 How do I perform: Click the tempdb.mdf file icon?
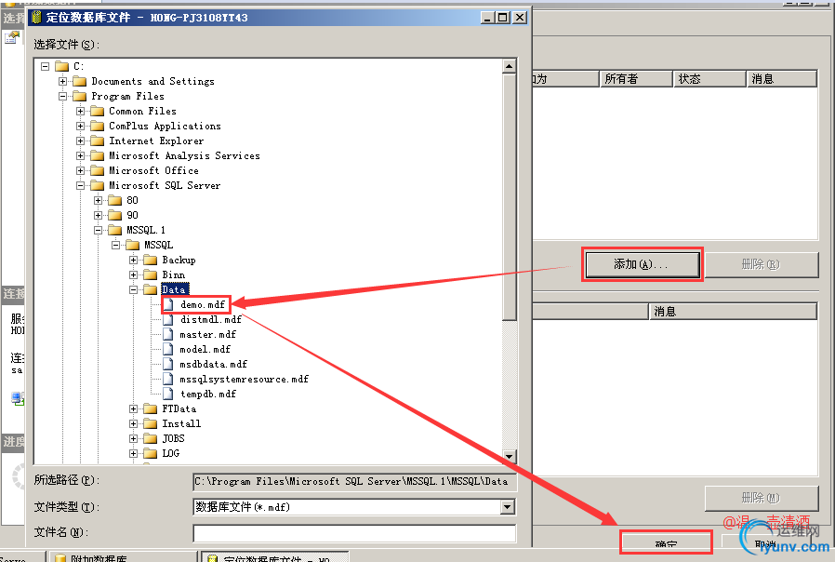(x=168, y=395)
